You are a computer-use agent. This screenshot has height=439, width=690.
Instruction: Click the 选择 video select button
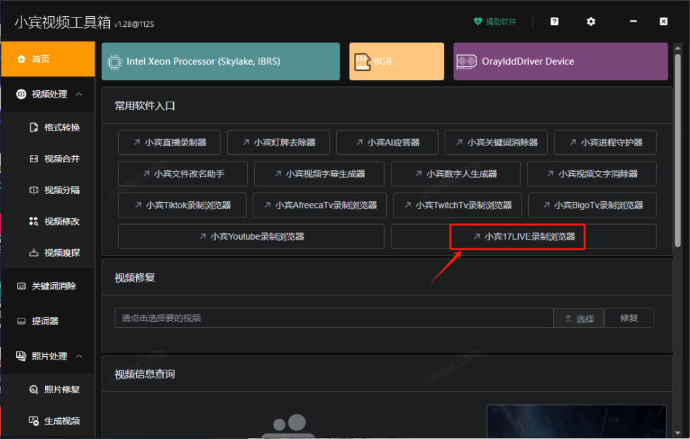[578, 318]
